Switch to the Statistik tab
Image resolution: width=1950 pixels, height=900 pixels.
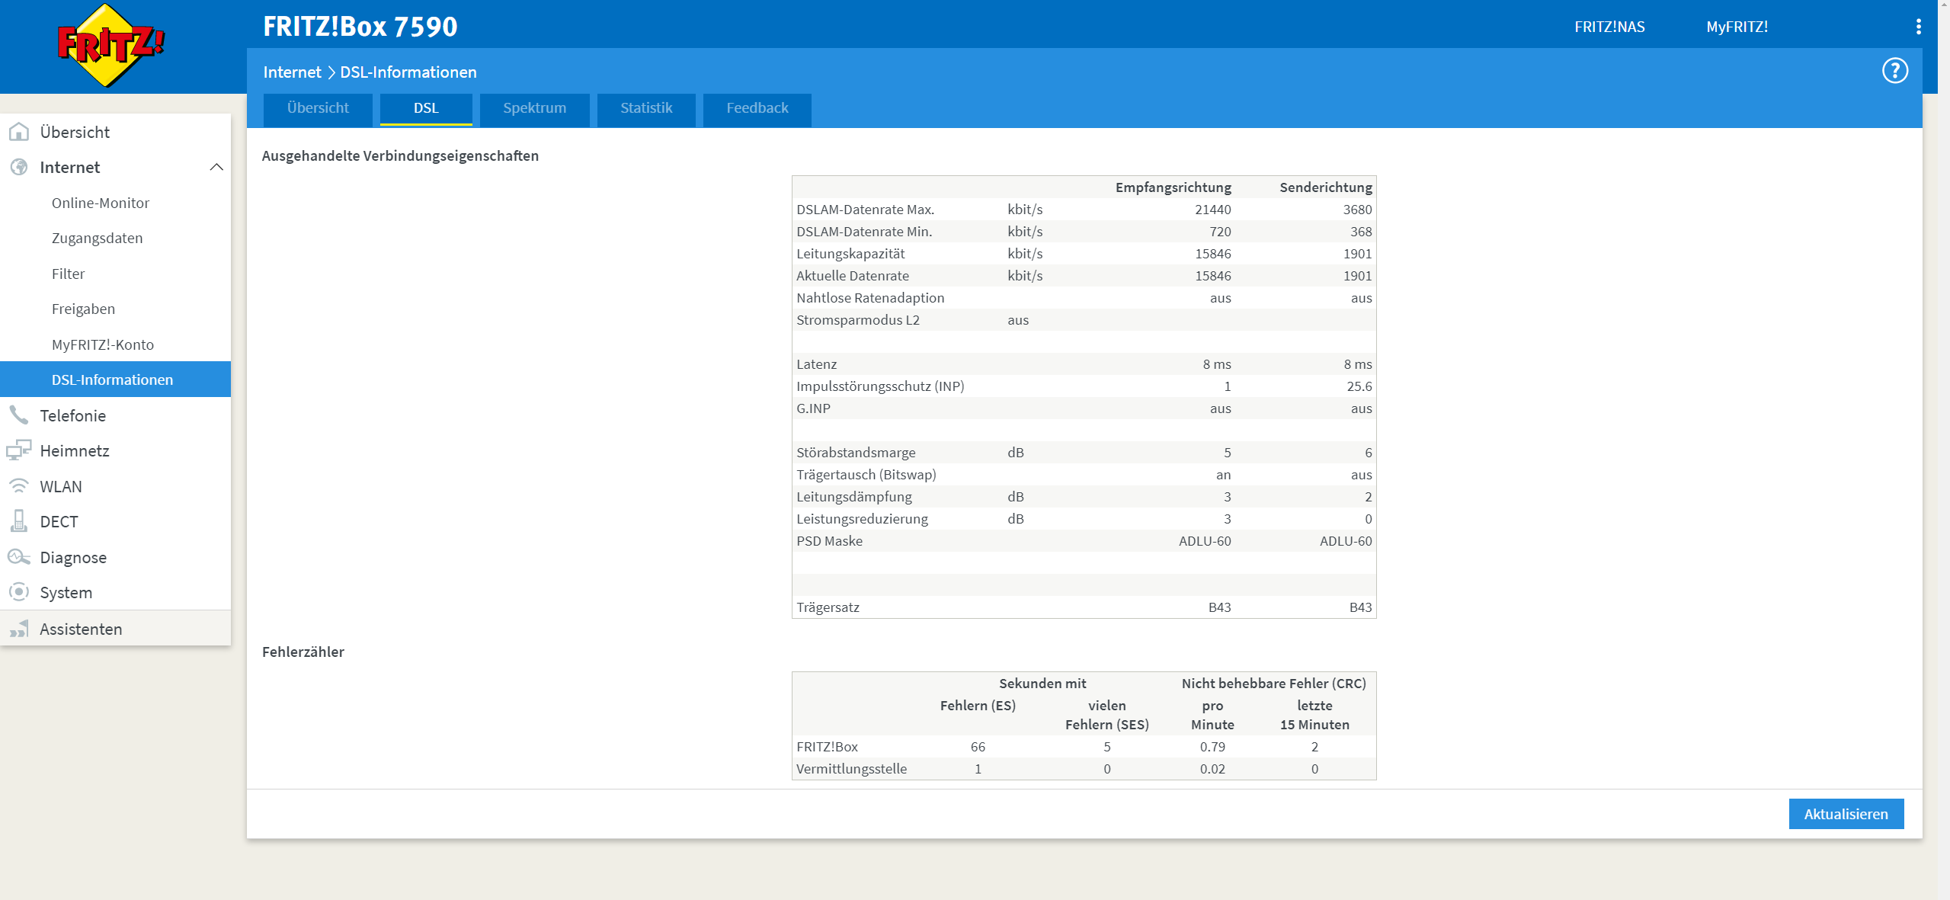[x=646, y=109]
